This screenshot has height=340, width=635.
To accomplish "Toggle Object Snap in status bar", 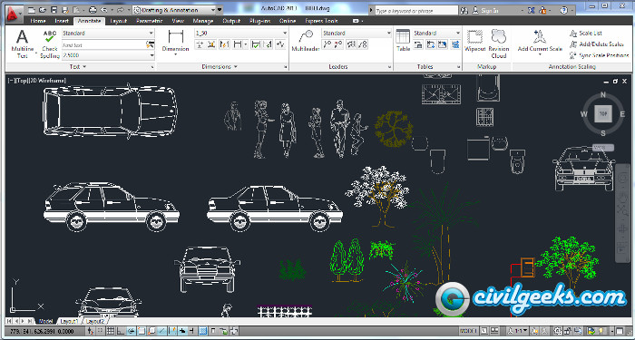I will point(142,331).
